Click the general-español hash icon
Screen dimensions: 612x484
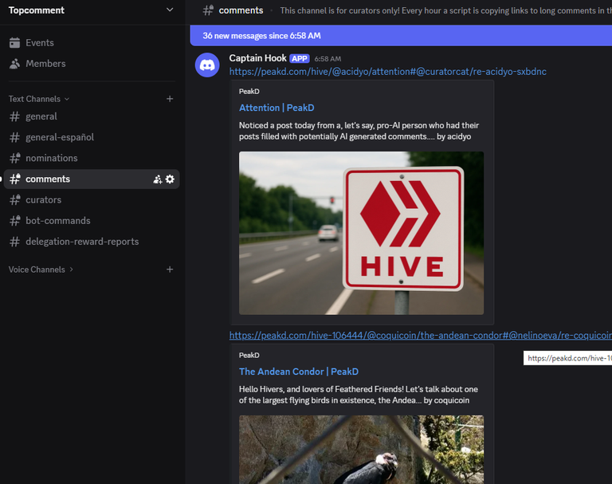14,137
